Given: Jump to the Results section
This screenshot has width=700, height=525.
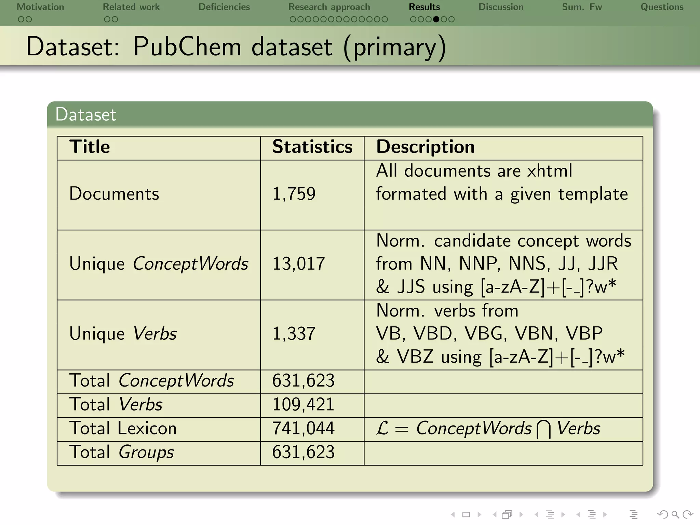Looking at the screenshot, I should click(x=425, y=7).
